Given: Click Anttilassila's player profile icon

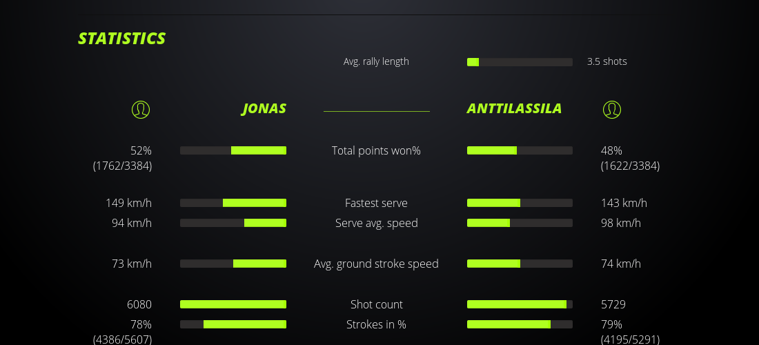Looking at the screenshot, I should point(612,109).
